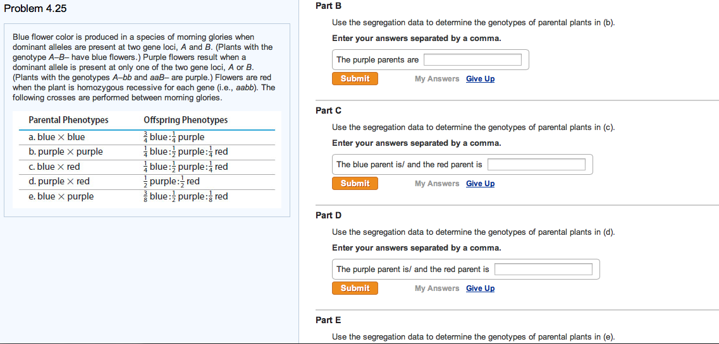Open My Answers for Part B
The image size is (719, 344).
(437, 79)
